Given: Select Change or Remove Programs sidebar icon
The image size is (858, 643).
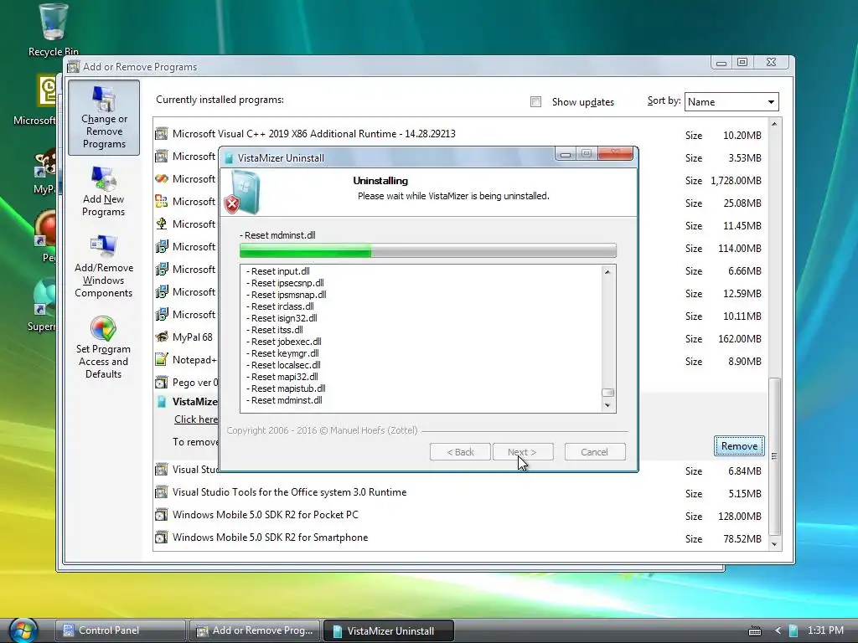Looking at the screenshot, I should tap(104, 117).
